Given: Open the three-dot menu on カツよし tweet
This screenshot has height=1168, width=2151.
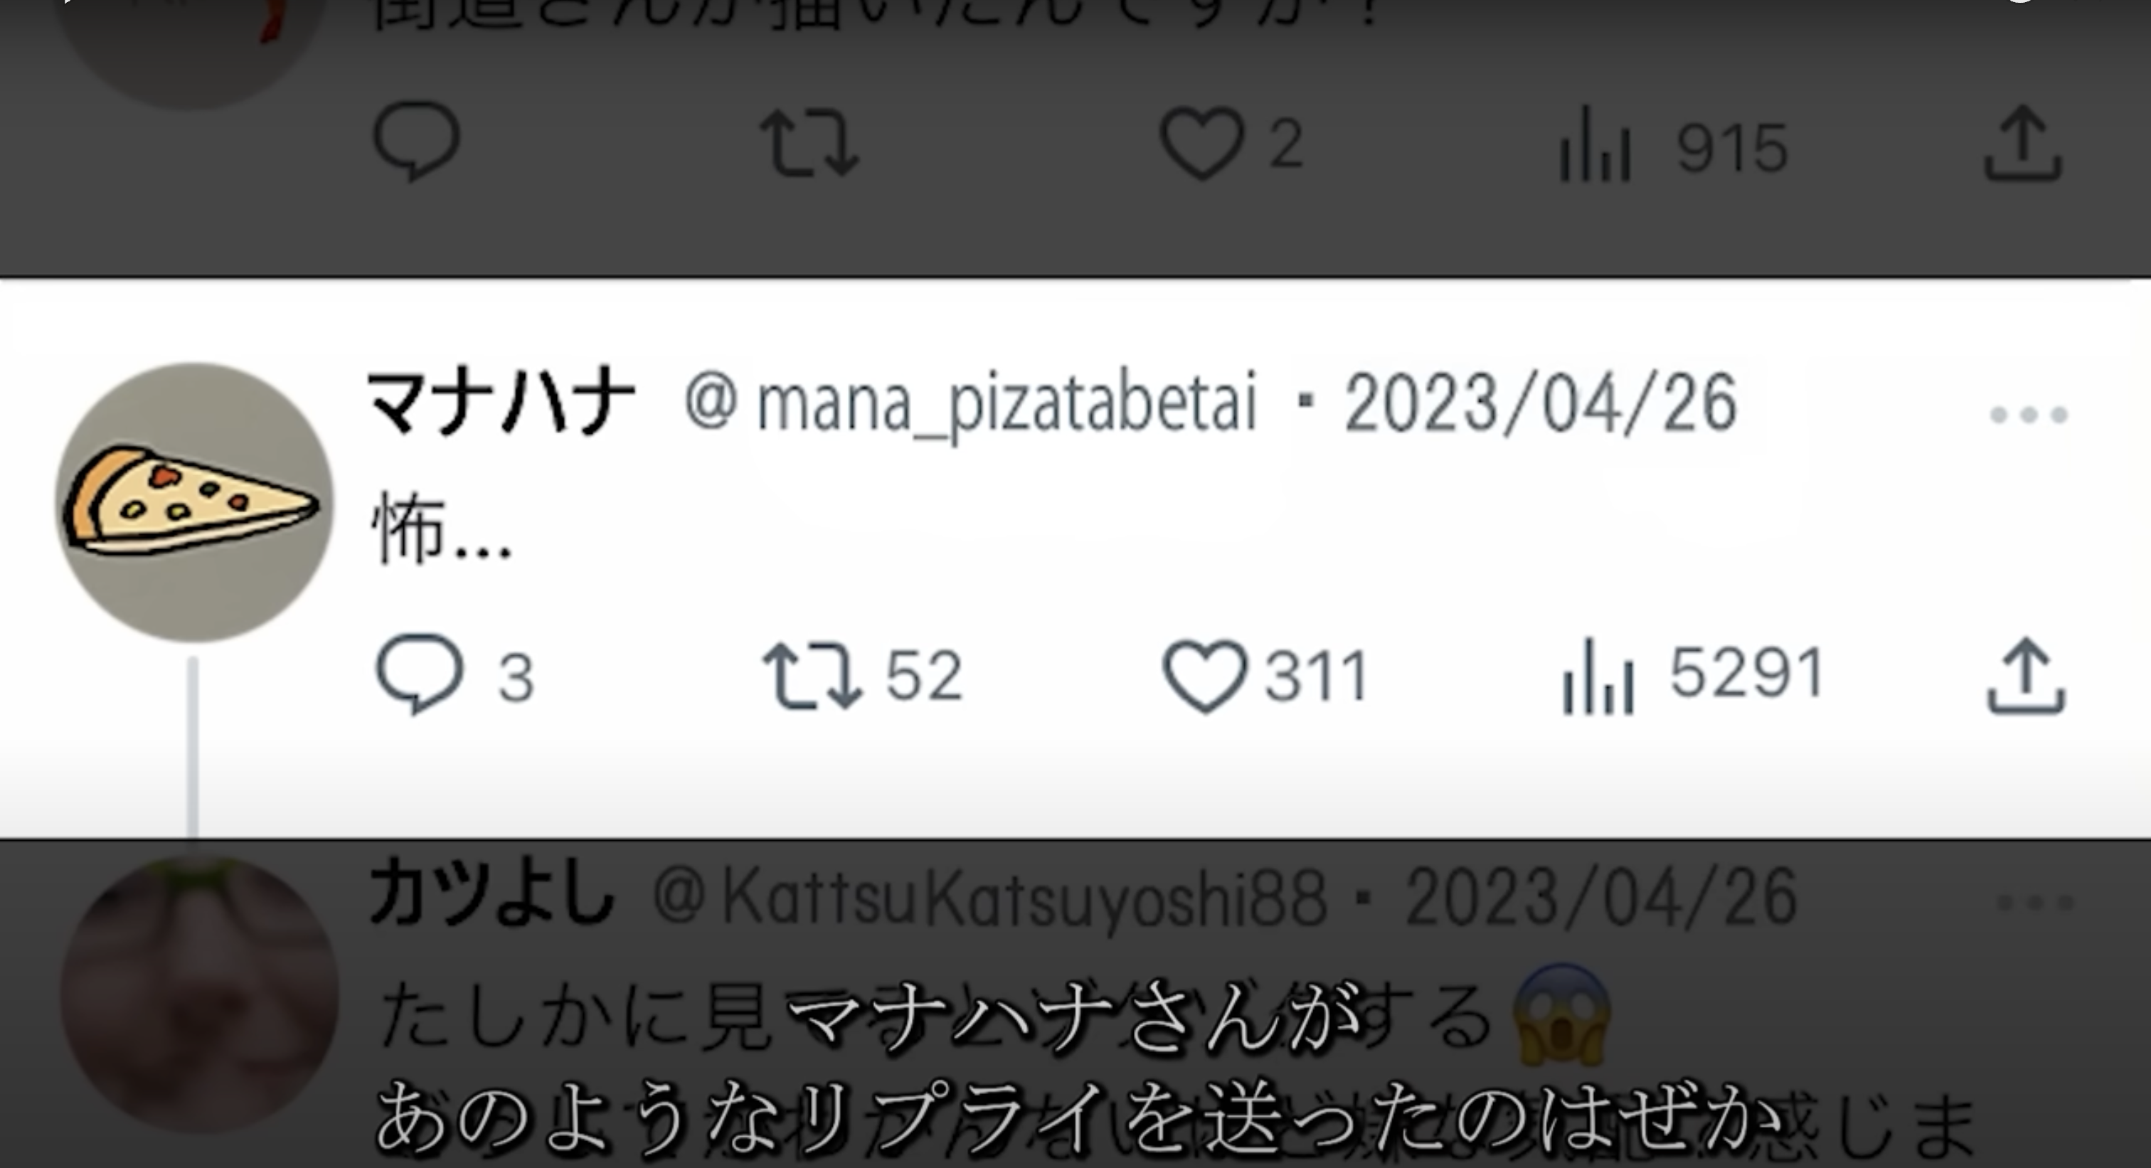Looking at the screenshot, I should (x=2034, y=903).
